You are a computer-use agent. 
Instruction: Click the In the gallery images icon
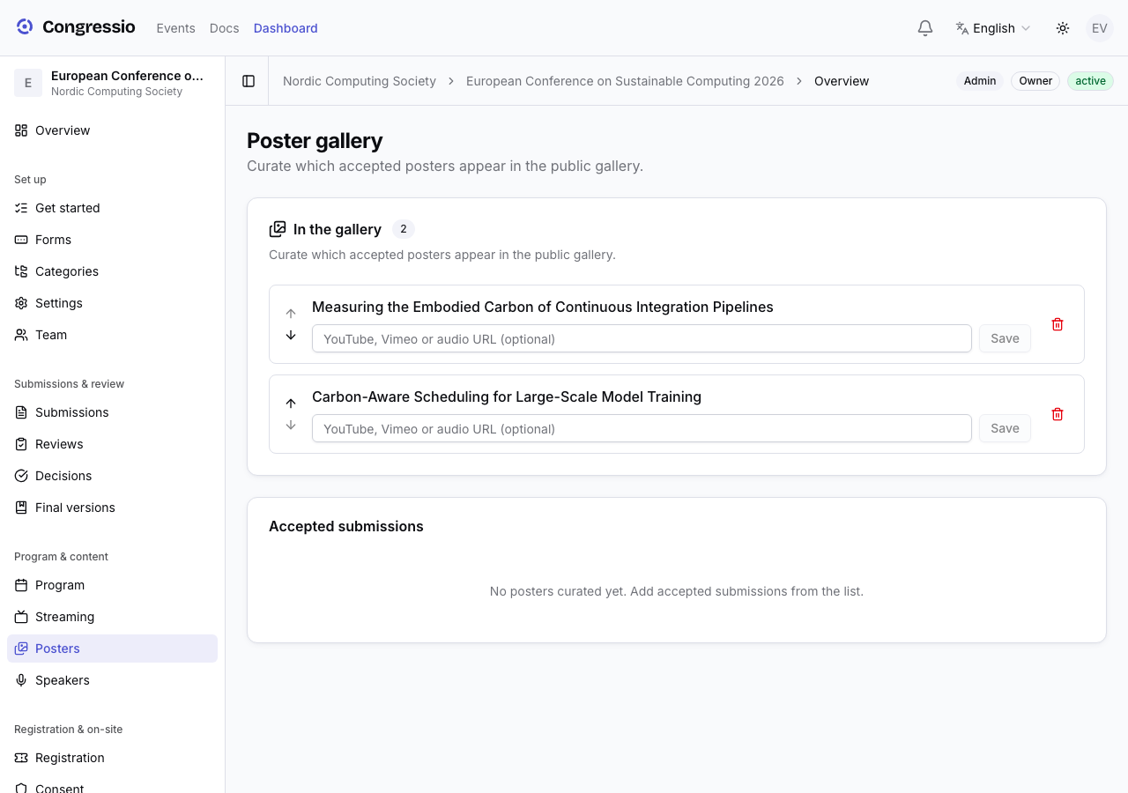(x=278, y=229)
